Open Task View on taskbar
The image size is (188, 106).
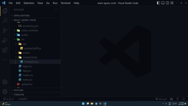(x=88, y=104)
